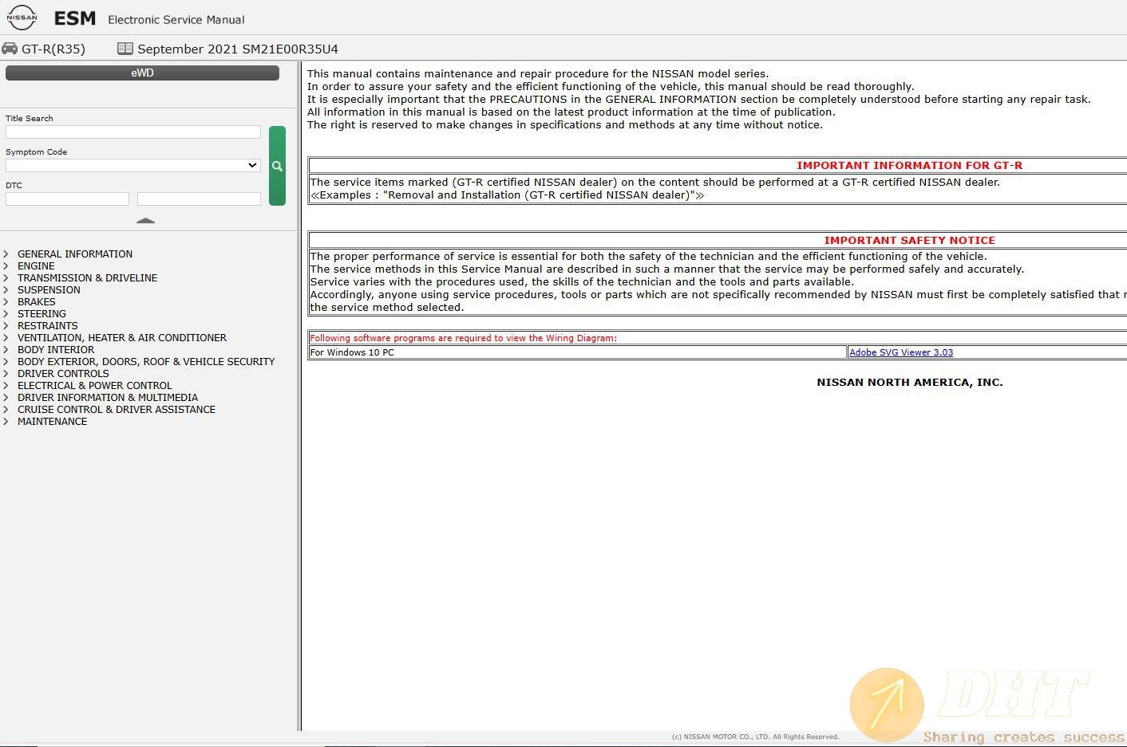Click IMPORTANT INFORMATION FOR GT-R heading
Image resolution: width=1127 pixels, height=747 pixels.
(909, 166)
